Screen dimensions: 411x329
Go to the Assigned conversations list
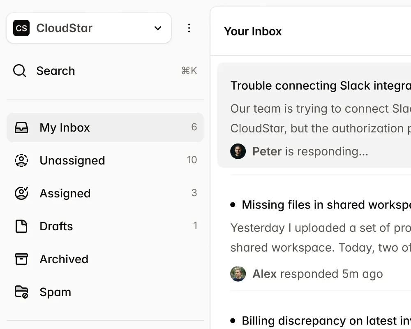coord(65,193)
